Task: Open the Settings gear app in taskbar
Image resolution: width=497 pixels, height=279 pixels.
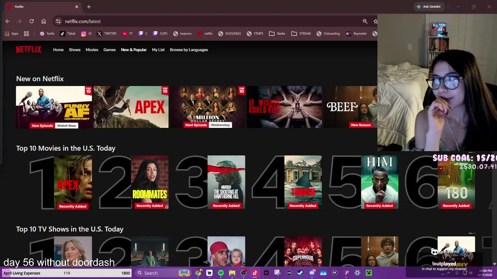Action: pos(357,273)
